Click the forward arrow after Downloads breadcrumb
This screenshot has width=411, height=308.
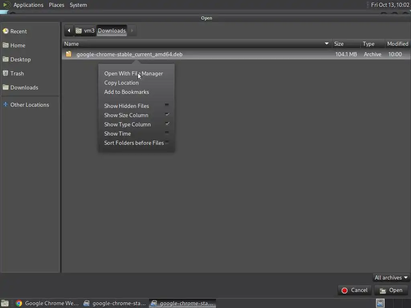click(132, 30)
